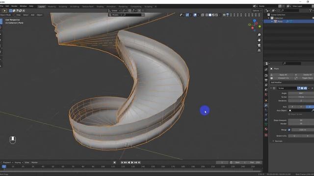Choose wireframe viewport shading icon

207,15
